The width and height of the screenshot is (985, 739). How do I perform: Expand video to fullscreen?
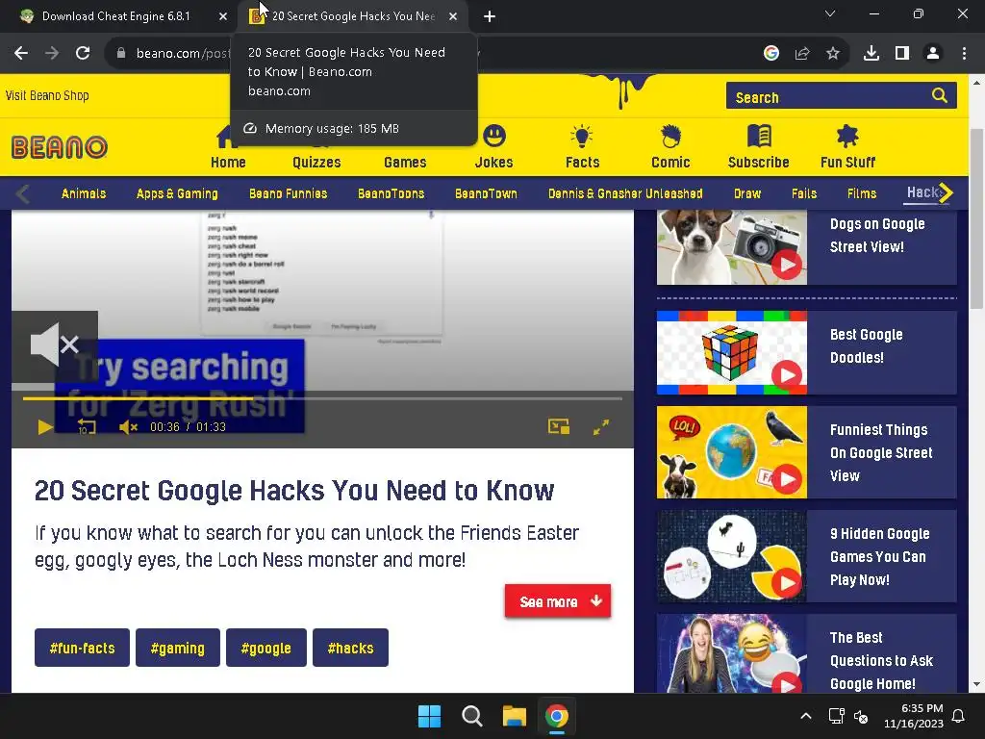[601, 427]
